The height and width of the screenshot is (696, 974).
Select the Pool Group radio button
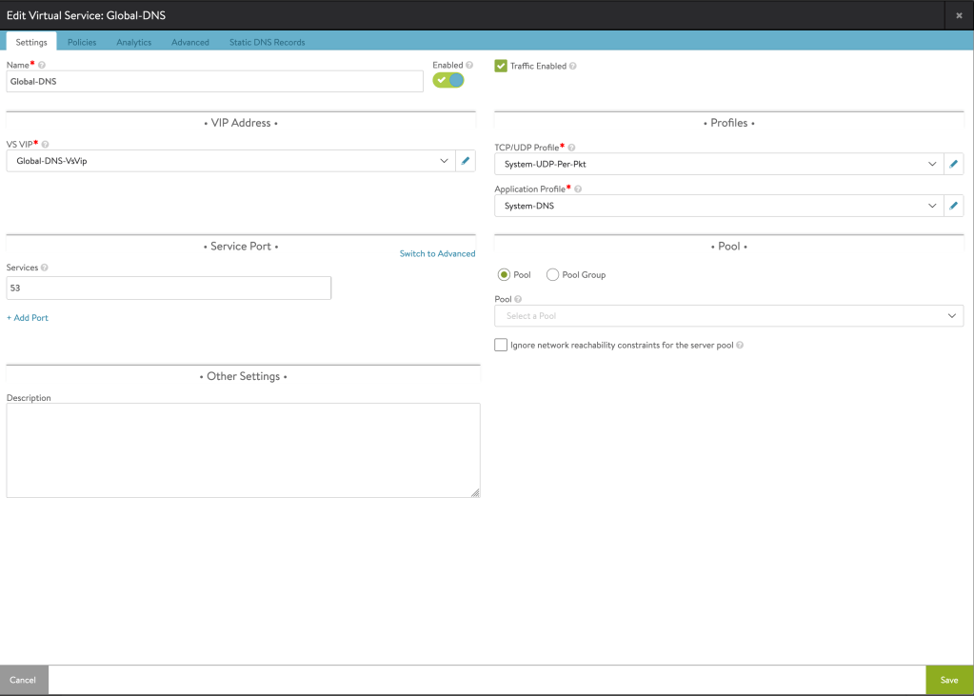click(x=553, y=275)
